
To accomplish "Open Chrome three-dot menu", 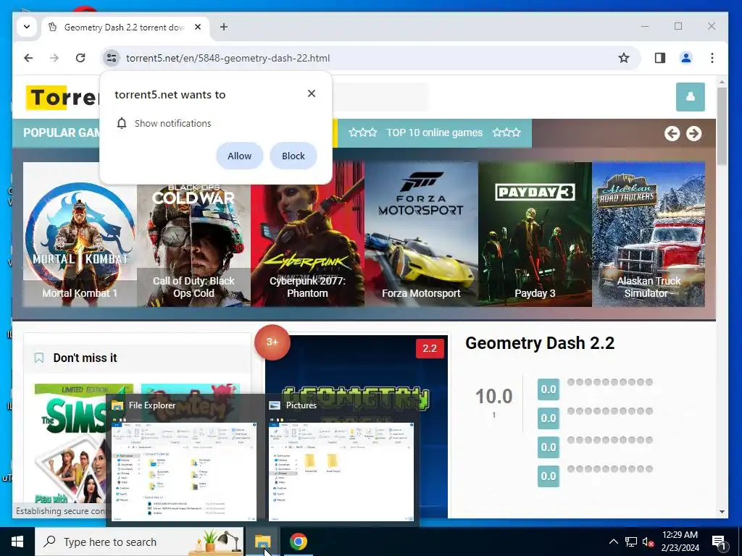I will click(712, 58).
